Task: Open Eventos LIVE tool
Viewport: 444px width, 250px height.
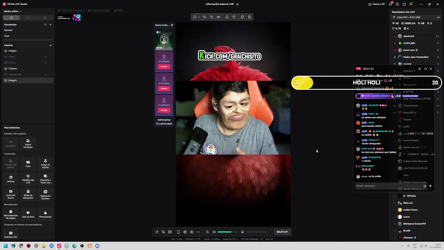Action: pyautogui.click(x=11, y=234)
